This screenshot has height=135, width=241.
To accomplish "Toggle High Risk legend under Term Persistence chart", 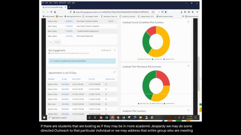I will [x=143, y=103].
